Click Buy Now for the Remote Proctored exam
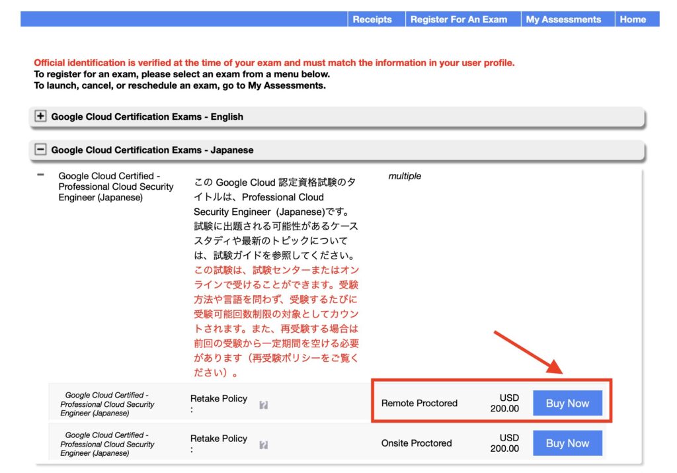 567,403
